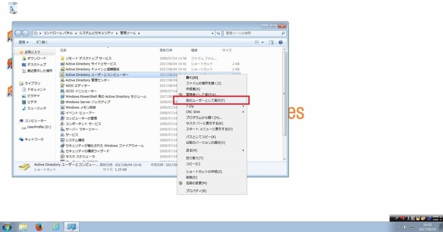Choose ショートカットの作成(S)
Screen dimensions: 443x232
[212, 172]
